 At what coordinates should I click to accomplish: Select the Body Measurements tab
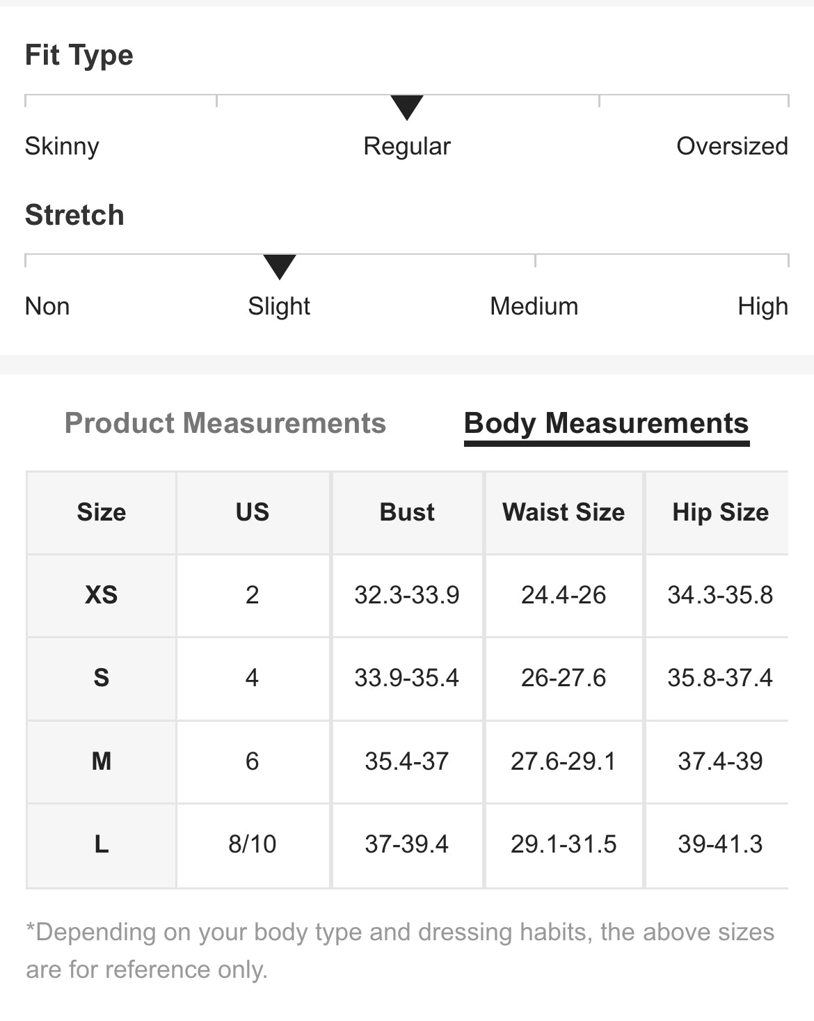pyautogui.click(x=606, y=423)
